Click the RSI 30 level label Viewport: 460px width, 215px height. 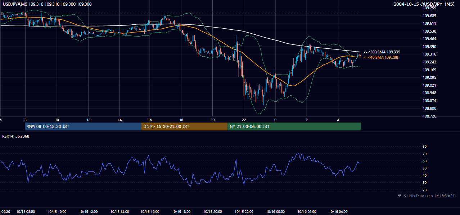(424, 183)
